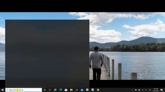Image resolution: width=165 pixels, height=92 pixels.
Task: Open Cortana from the taskbar circle icon
Action: (x=45, y=90)
